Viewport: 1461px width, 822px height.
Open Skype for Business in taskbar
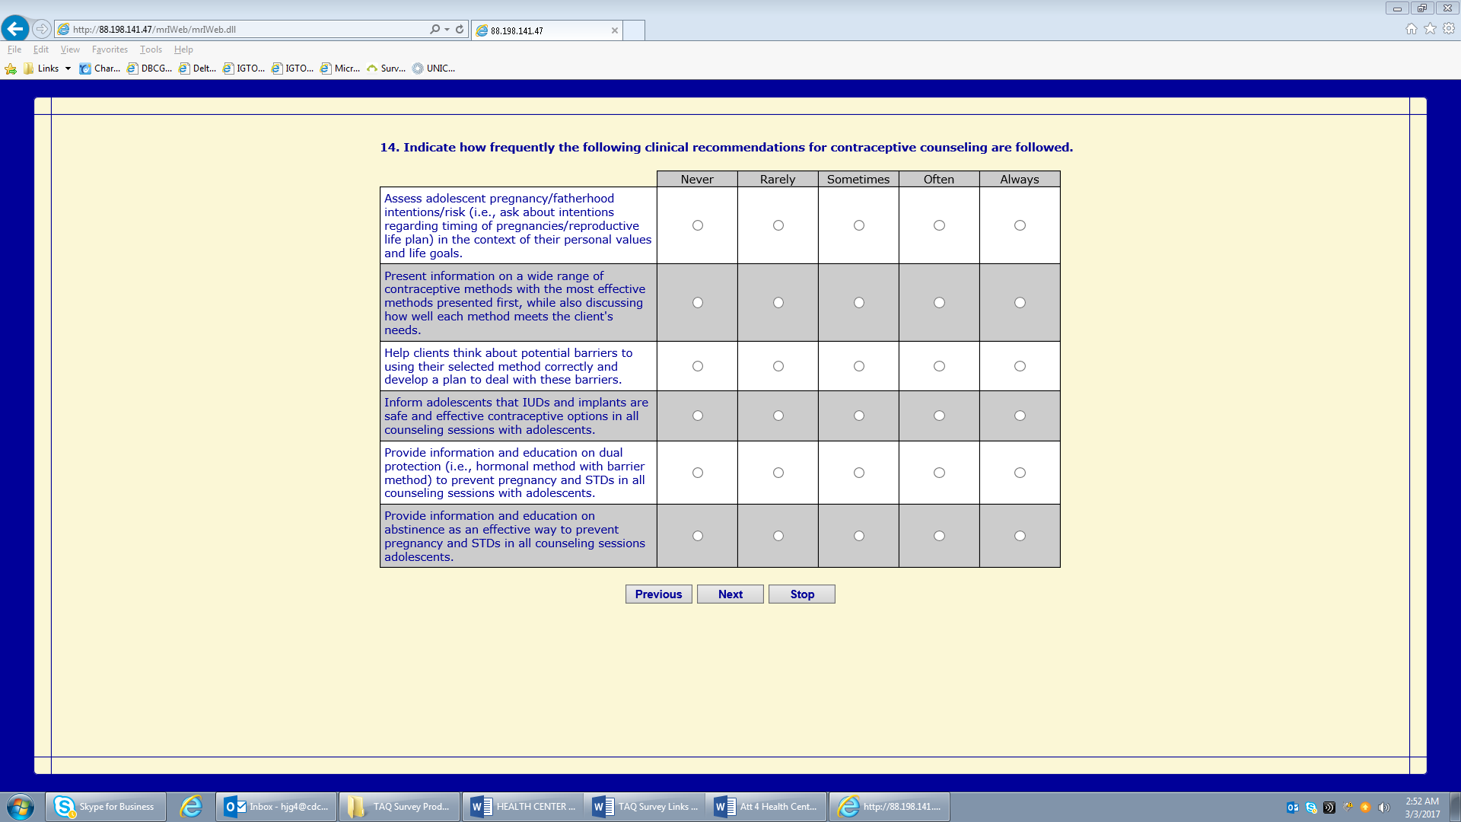tap(106, 807)
